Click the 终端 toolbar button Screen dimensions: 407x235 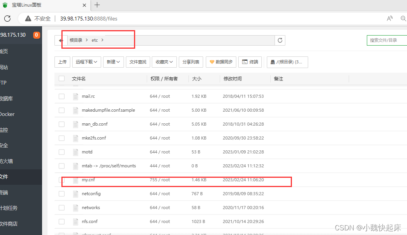point(250,62)
